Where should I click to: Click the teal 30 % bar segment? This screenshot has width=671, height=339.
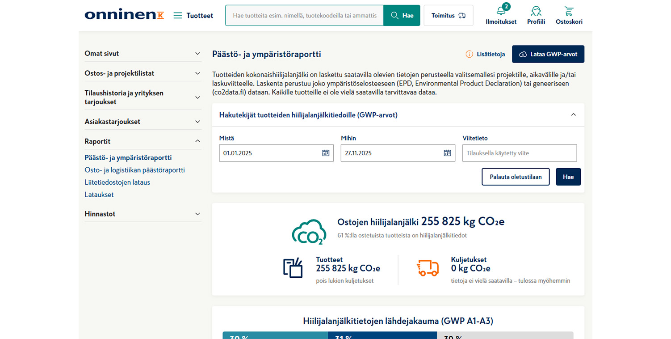click(x=275, y=335)
